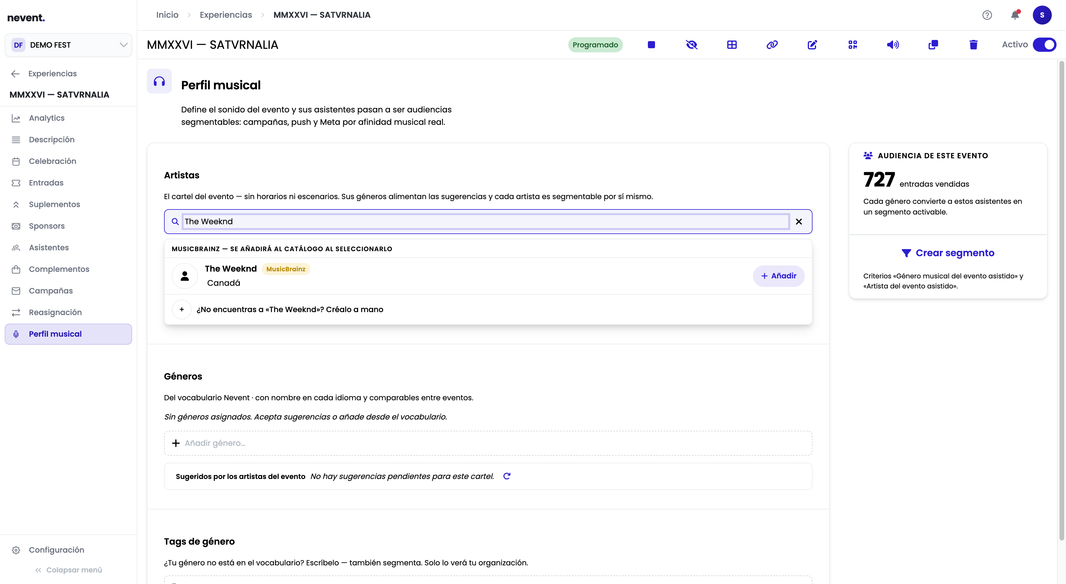Open QR code icon in toolbar

click(x=853, y=45)
